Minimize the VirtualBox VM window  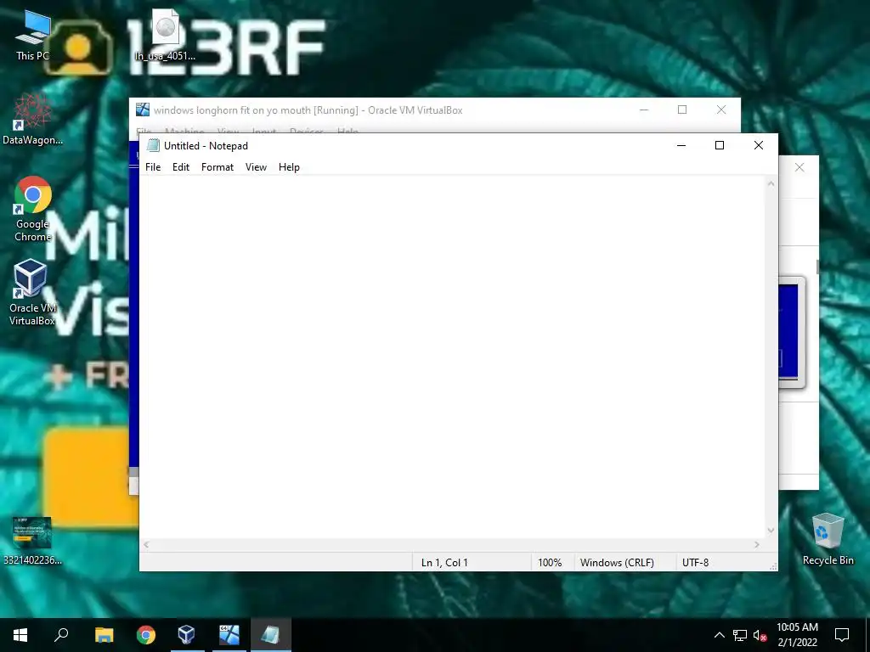coord(644,110)
